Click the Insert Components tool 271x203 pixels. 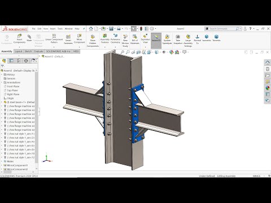click(19, 38)
